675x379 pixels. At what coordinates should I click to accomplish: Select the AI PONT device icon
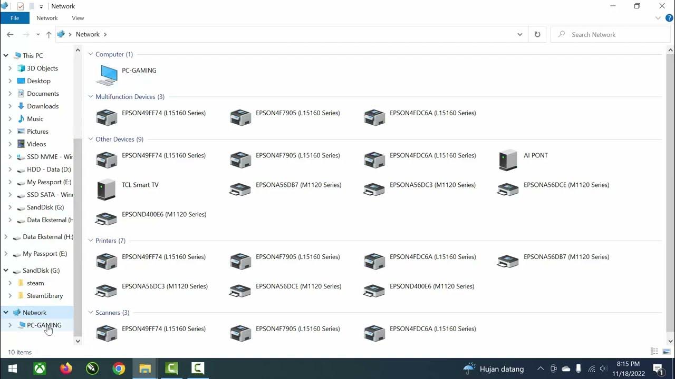pyautogui.click(x=508, y=159)
